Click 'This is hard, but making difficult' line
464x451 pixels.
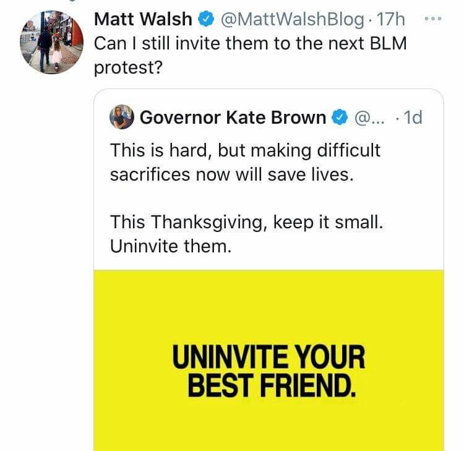click(x=245, y=150)
